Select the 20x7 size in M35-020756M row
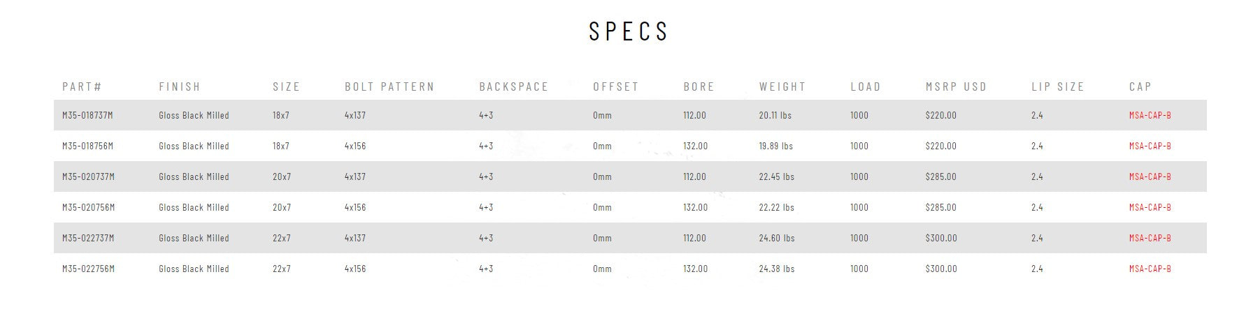This screenshot has width=1260, height=316. coord(282,207)
